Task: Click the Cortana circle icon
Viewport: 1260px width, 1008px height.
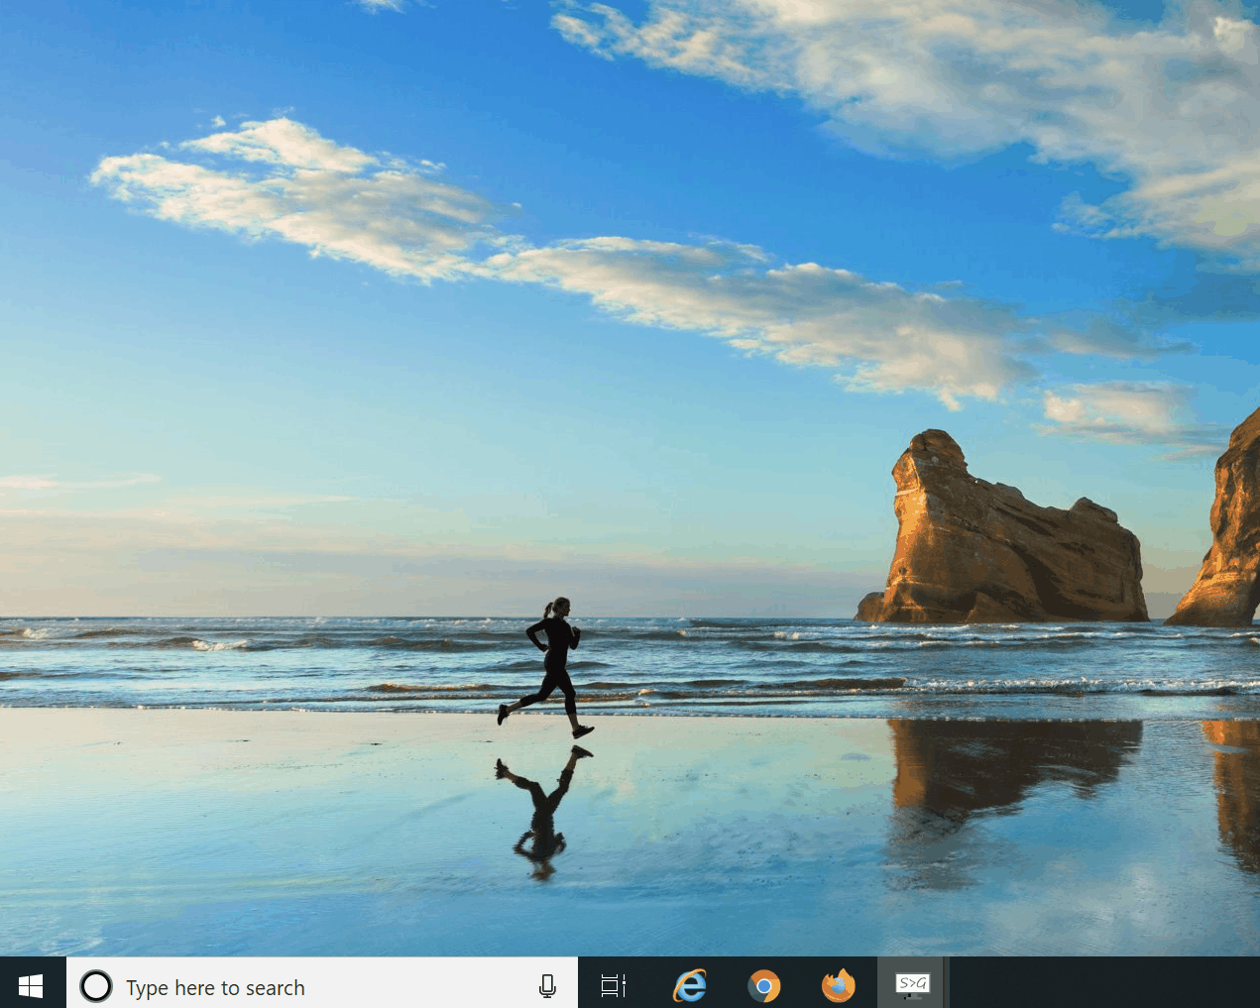Action: tap(96, 986)
